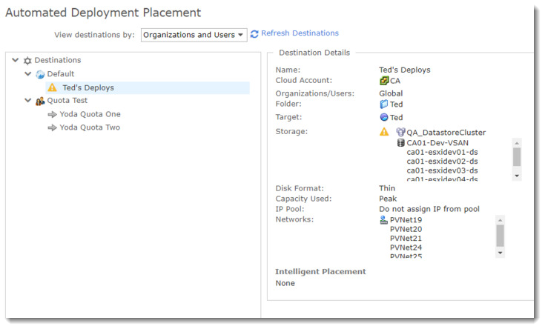This screenshot has height=329, width=545.
Task: Click the Storage warning triangle icon
Action: click(x=384, y=132)
